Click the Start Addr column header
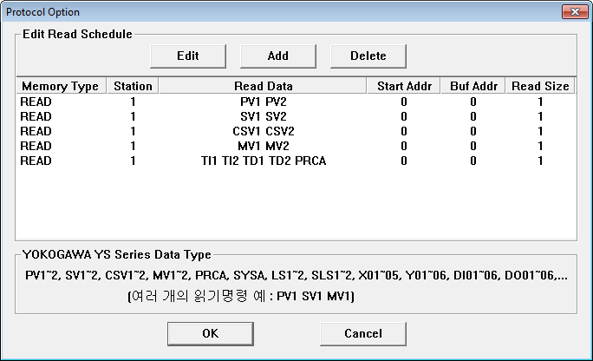593x361 pixels. pos(403,86)
